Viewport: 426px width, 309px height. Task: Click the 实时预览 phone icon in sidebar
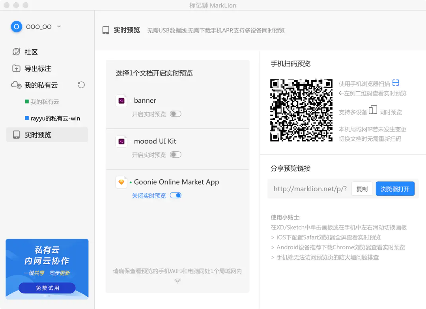coord(16,135)
